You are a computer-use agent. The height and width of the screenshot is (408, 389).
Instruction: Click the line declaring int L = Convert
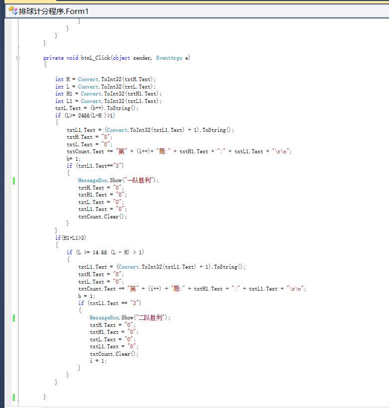pos(105,87)
